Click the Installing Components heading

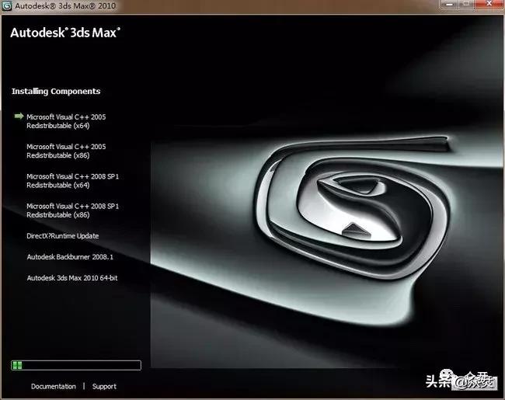56,92
